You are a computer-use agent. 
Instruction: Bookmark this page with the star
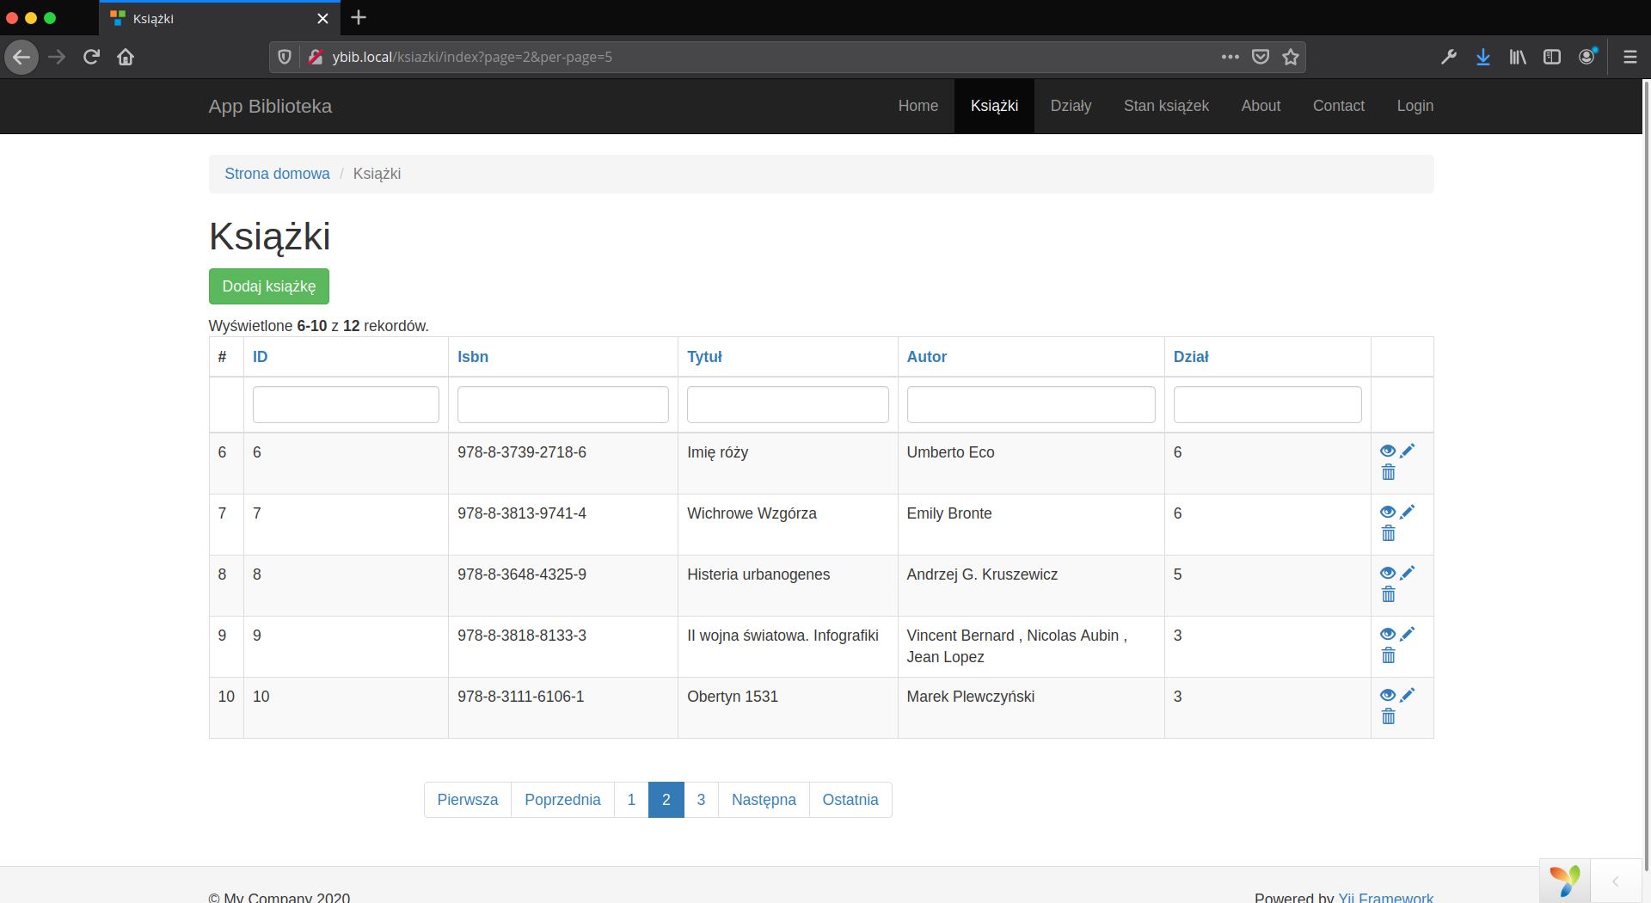pyautogui.click(x=1291, y=57)
